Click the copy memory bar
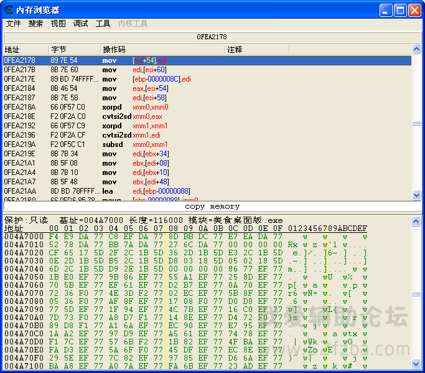The height and width of the screenshot is (373, 425). [x=212, y=207]
